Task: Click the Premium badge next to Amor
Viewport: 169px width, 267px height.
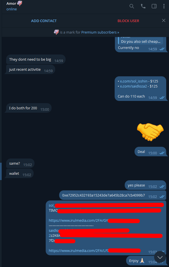Action: (x=20, y=3)
